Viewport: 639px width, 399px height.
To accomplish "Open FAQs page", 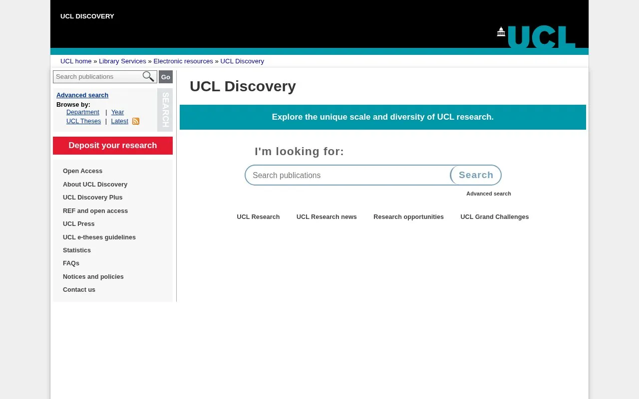I will point(71,263).
